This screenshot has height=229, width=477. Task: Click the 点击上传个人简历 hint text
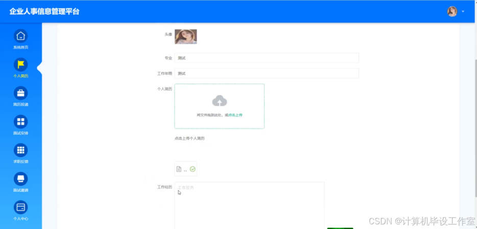189,138
